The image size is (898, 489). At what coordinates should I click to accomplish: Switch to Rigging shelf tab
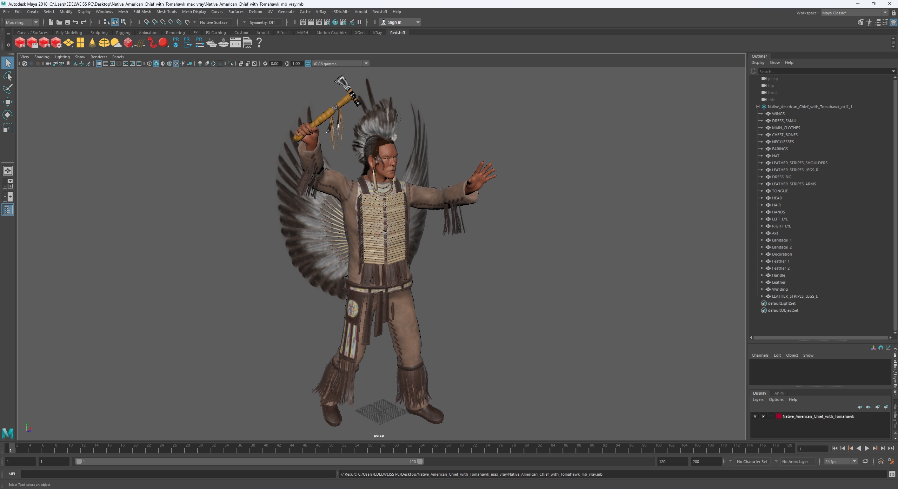tap(123, 33)
